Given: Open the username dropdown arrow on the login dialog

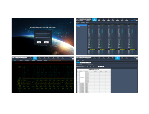Looking at the screenshot, I should click(47, 34).
